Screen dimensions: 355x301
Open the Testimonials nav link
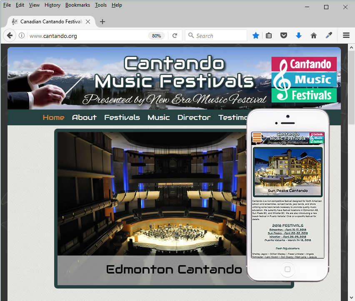click(x=233, y=117)
